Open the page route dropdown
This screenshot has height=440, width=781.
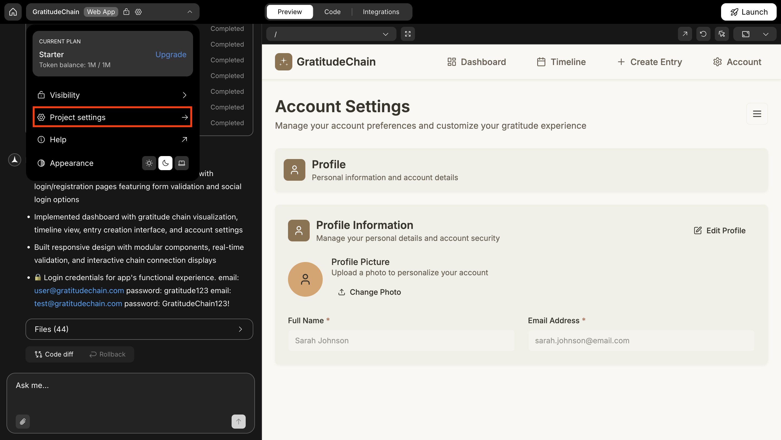click(386, 34)
